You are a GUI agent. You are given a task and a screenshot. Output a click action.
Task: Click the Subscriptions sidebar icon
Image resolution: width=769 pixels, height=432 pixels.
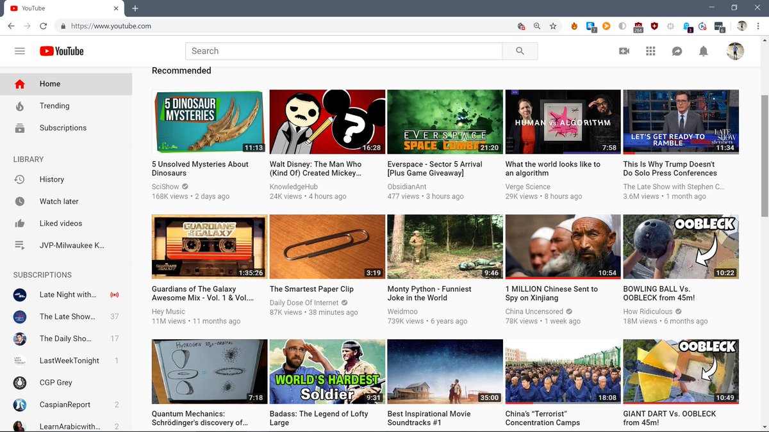tap(20, 128)
